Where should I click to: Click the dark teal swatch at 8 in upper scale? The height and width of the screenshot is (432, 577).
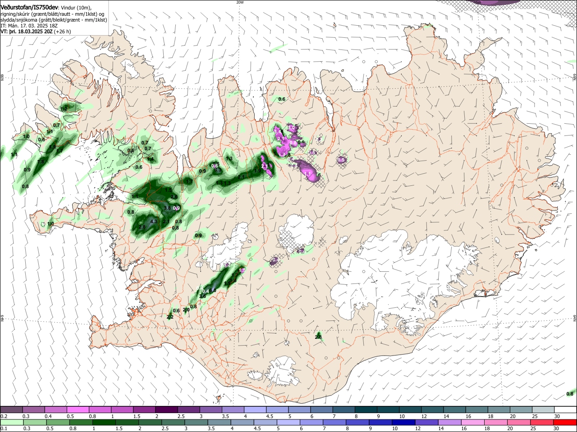click(366, 410)
